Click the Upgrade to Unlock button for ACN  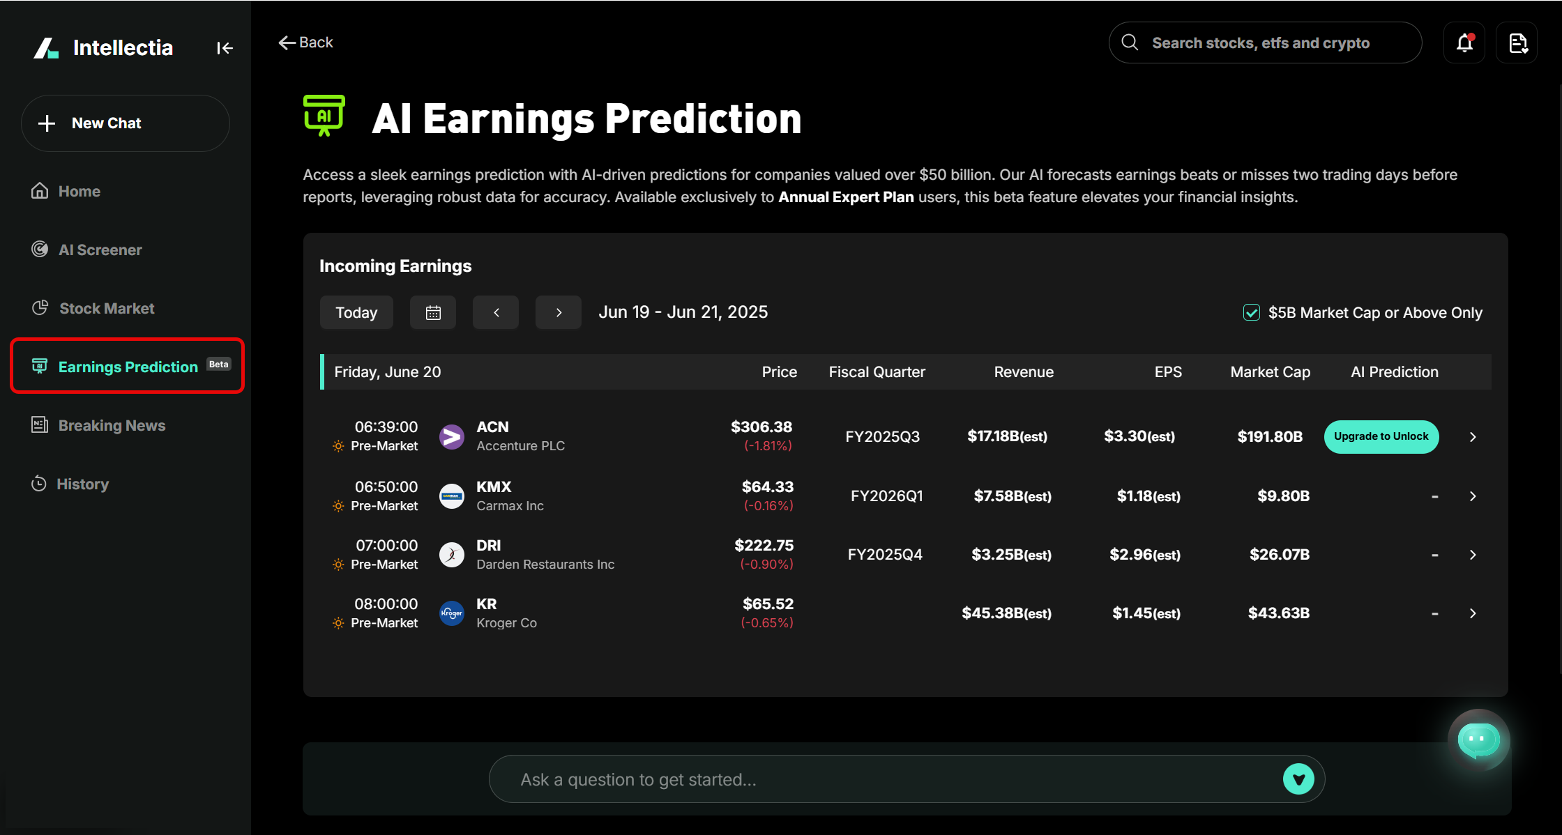[x=1381, y=436]
